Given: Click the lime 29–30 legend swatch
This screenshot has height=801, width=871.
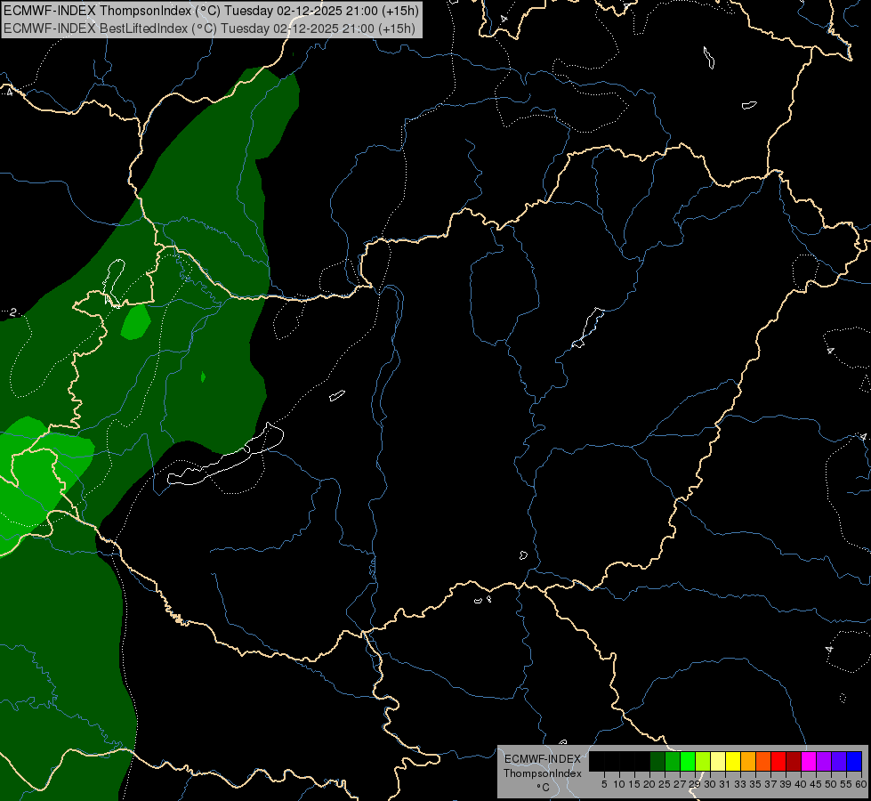Looking at the screenshot, I should [x=703, y=761].
